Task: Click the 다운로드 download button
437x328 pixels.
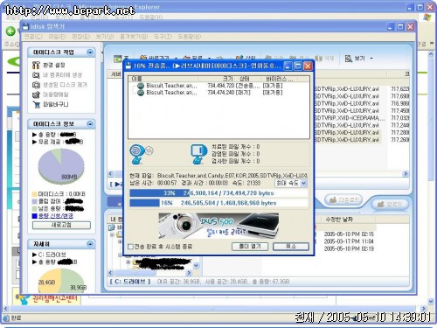Action: click(343, 199)
